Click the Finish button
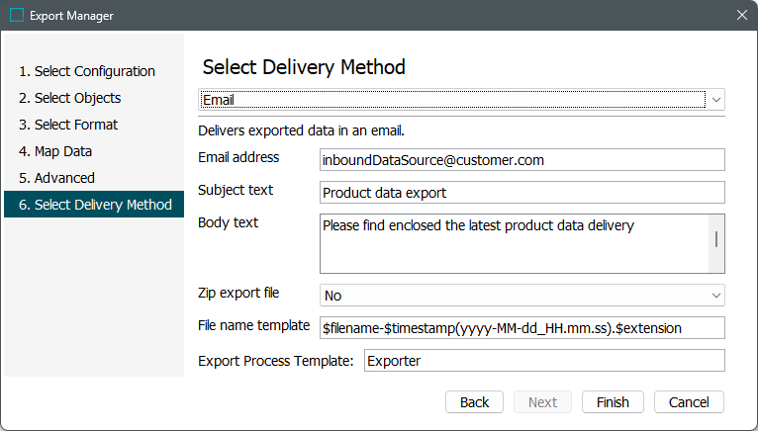The width and height of the screenshot is (758, 431). [613, 402]
